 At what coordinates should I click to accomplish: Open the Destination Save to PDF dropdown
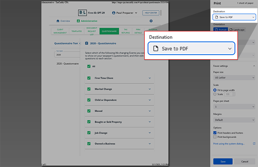point(234,17)
